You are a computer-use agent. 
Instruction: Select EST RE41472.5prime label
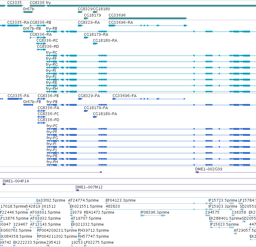pyautogui.click(x=99, y=212)
